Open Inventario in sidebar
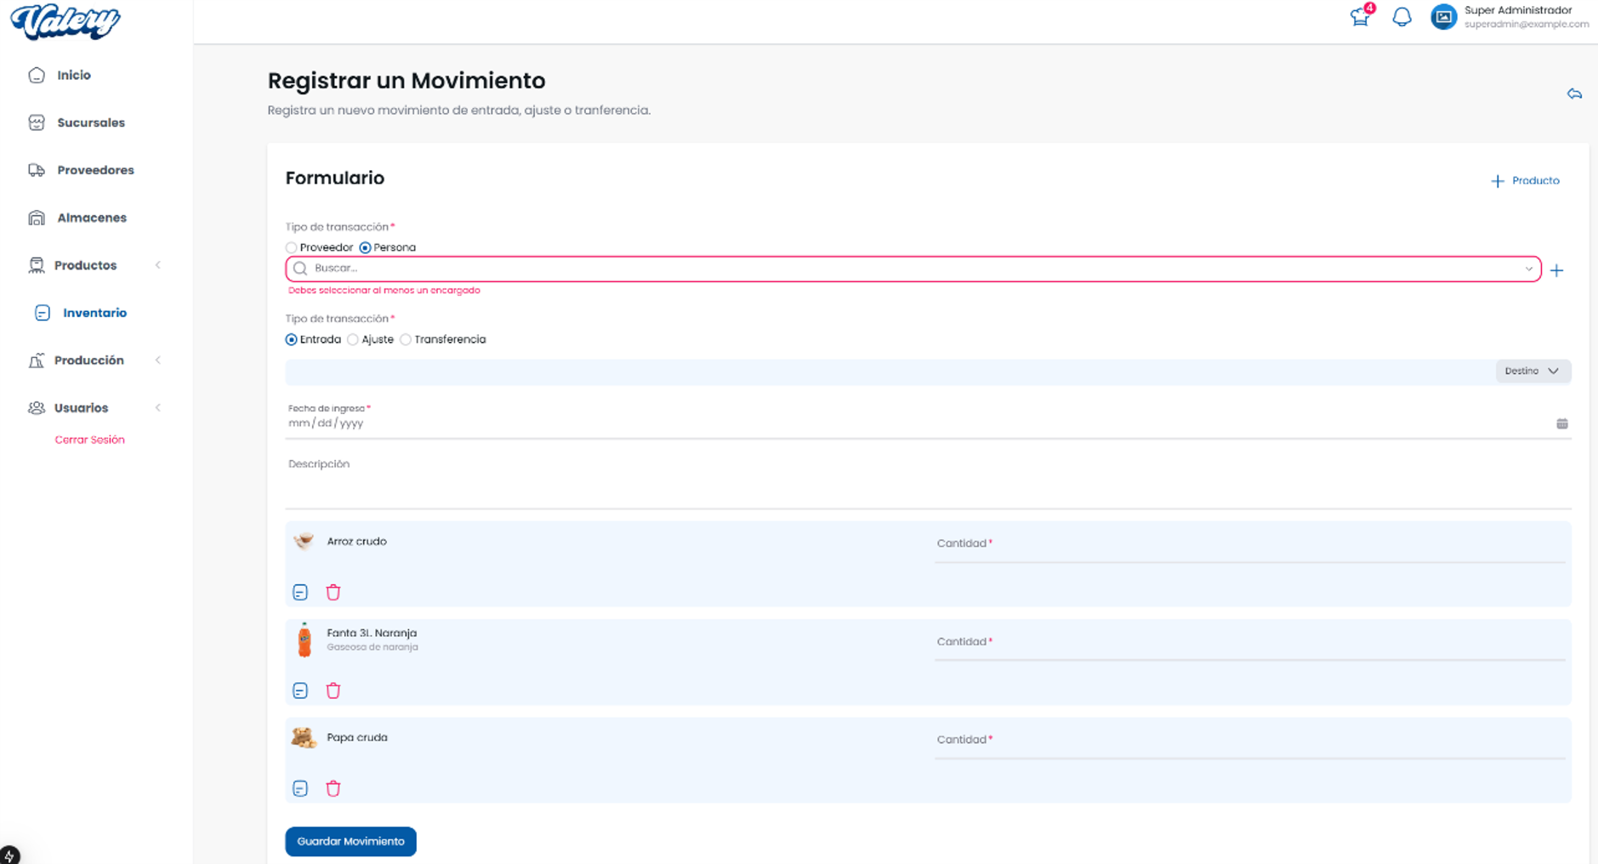The height and width of the screenshot is (864, 1598). [x=94, y=313]
